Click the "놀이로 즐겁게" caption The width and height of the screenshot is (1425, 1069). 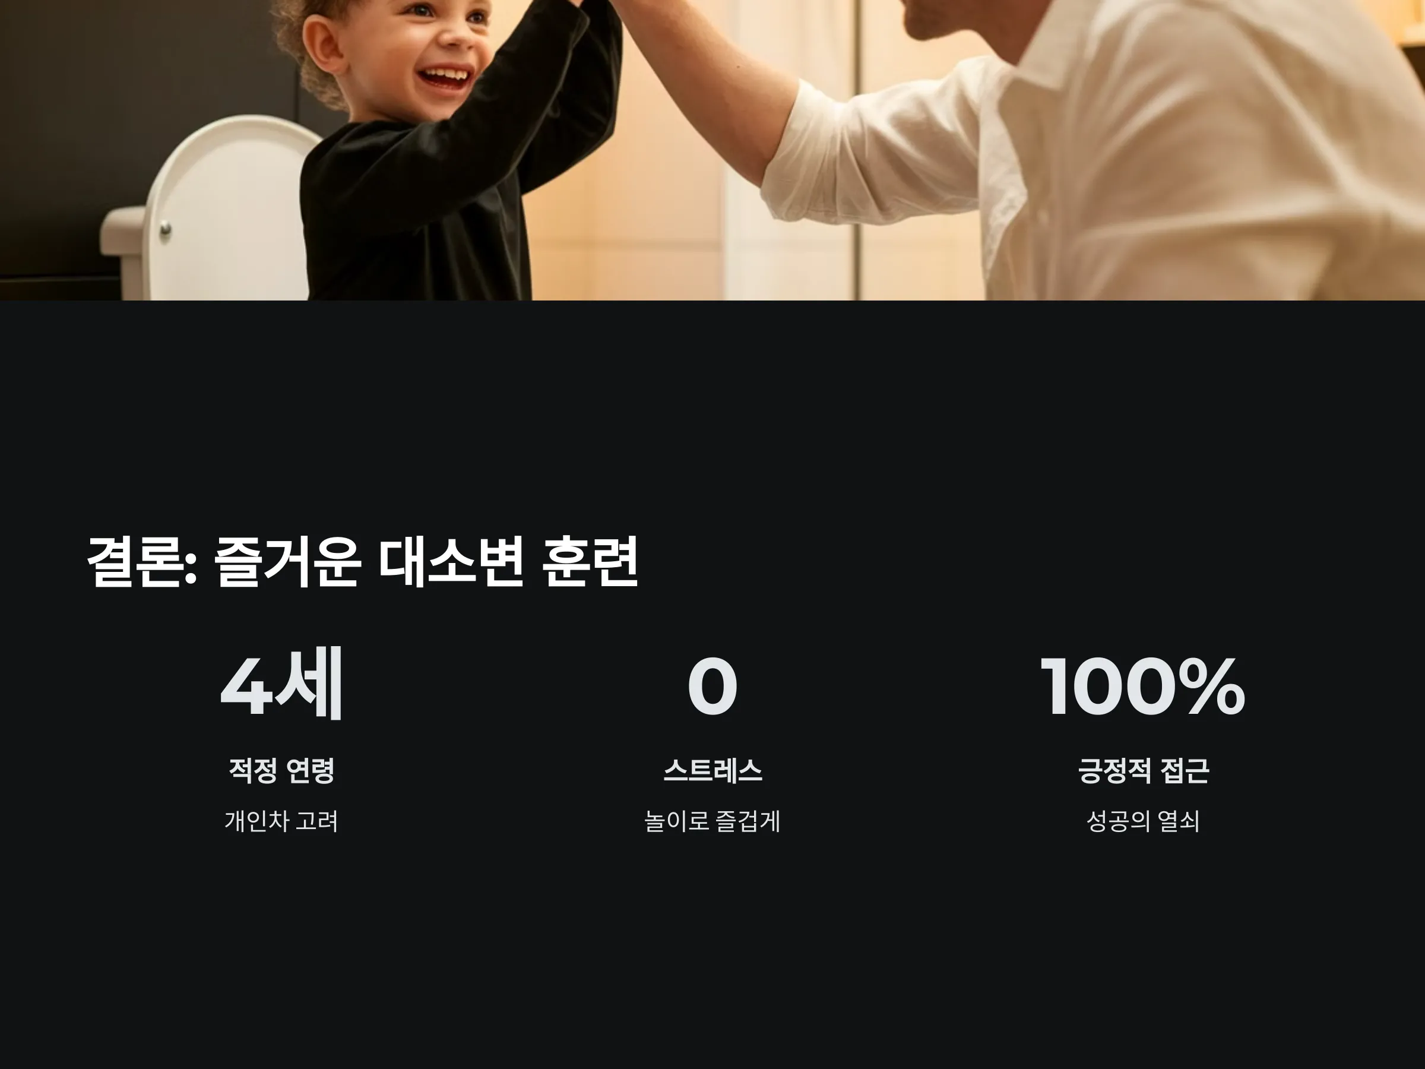coord(712,821)
